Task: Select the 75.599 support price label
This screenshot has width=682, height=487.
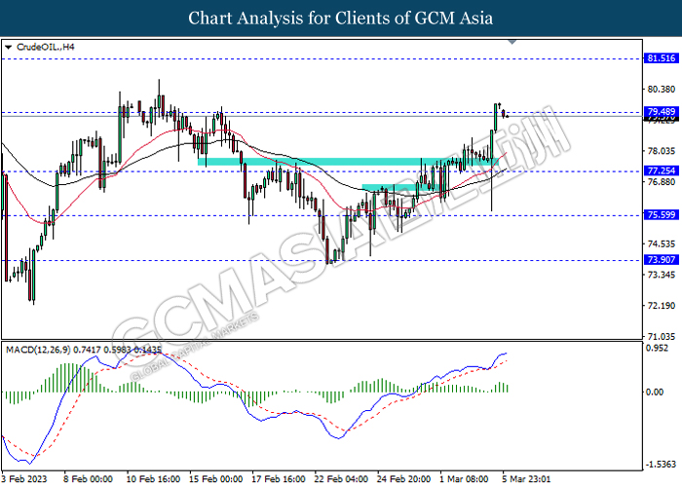Action: click(662, 215)
